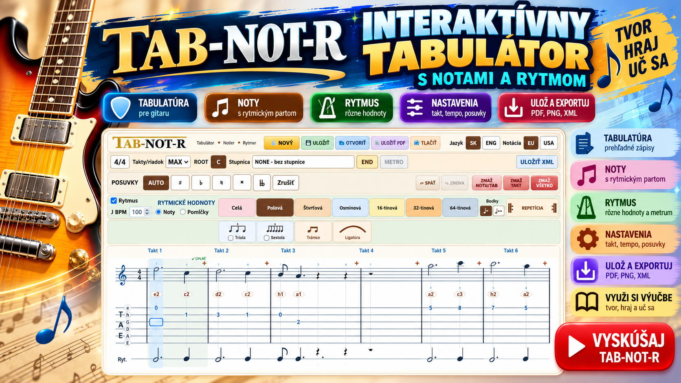Open the TABULATÚRA pre gitaru tab
Viewport: 681px width, 383px height.
(150, 108)
